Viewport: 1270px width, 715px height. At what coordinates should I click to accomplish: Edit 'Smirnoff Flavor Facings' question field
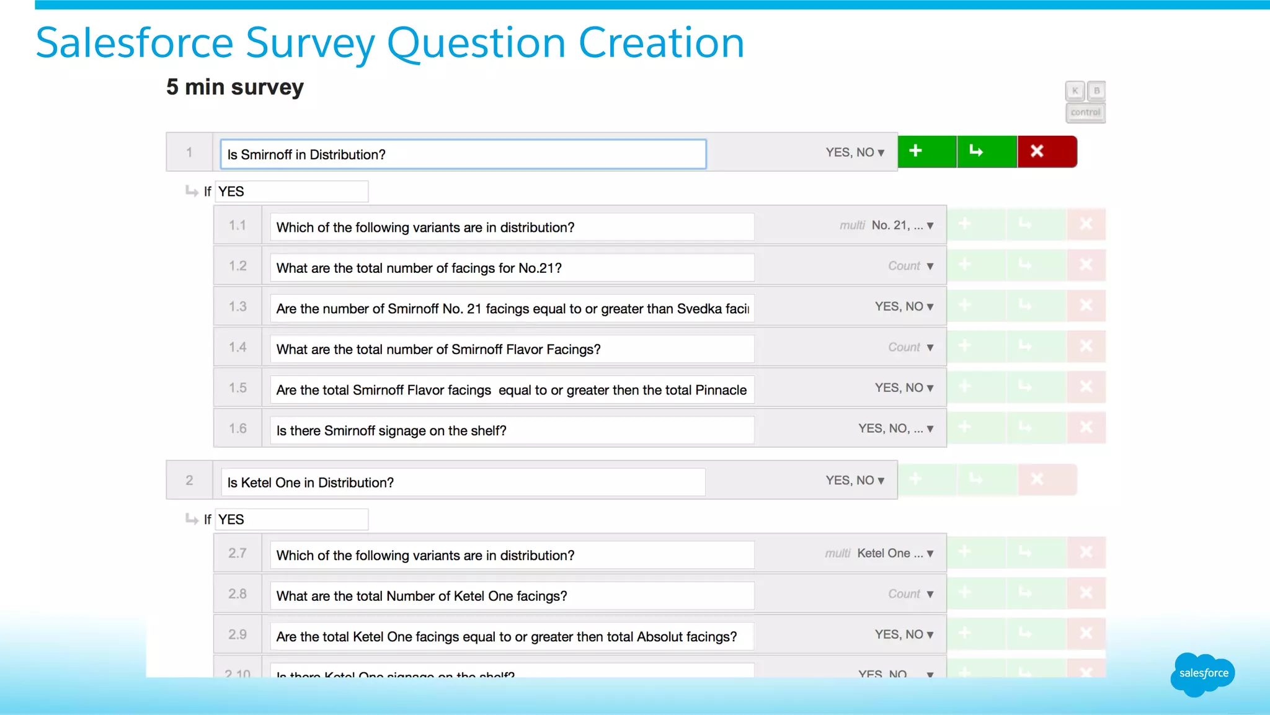pos(512,349)
